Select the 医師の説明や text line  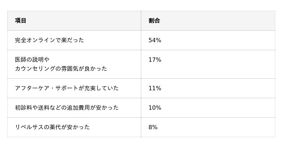point(32,60)
